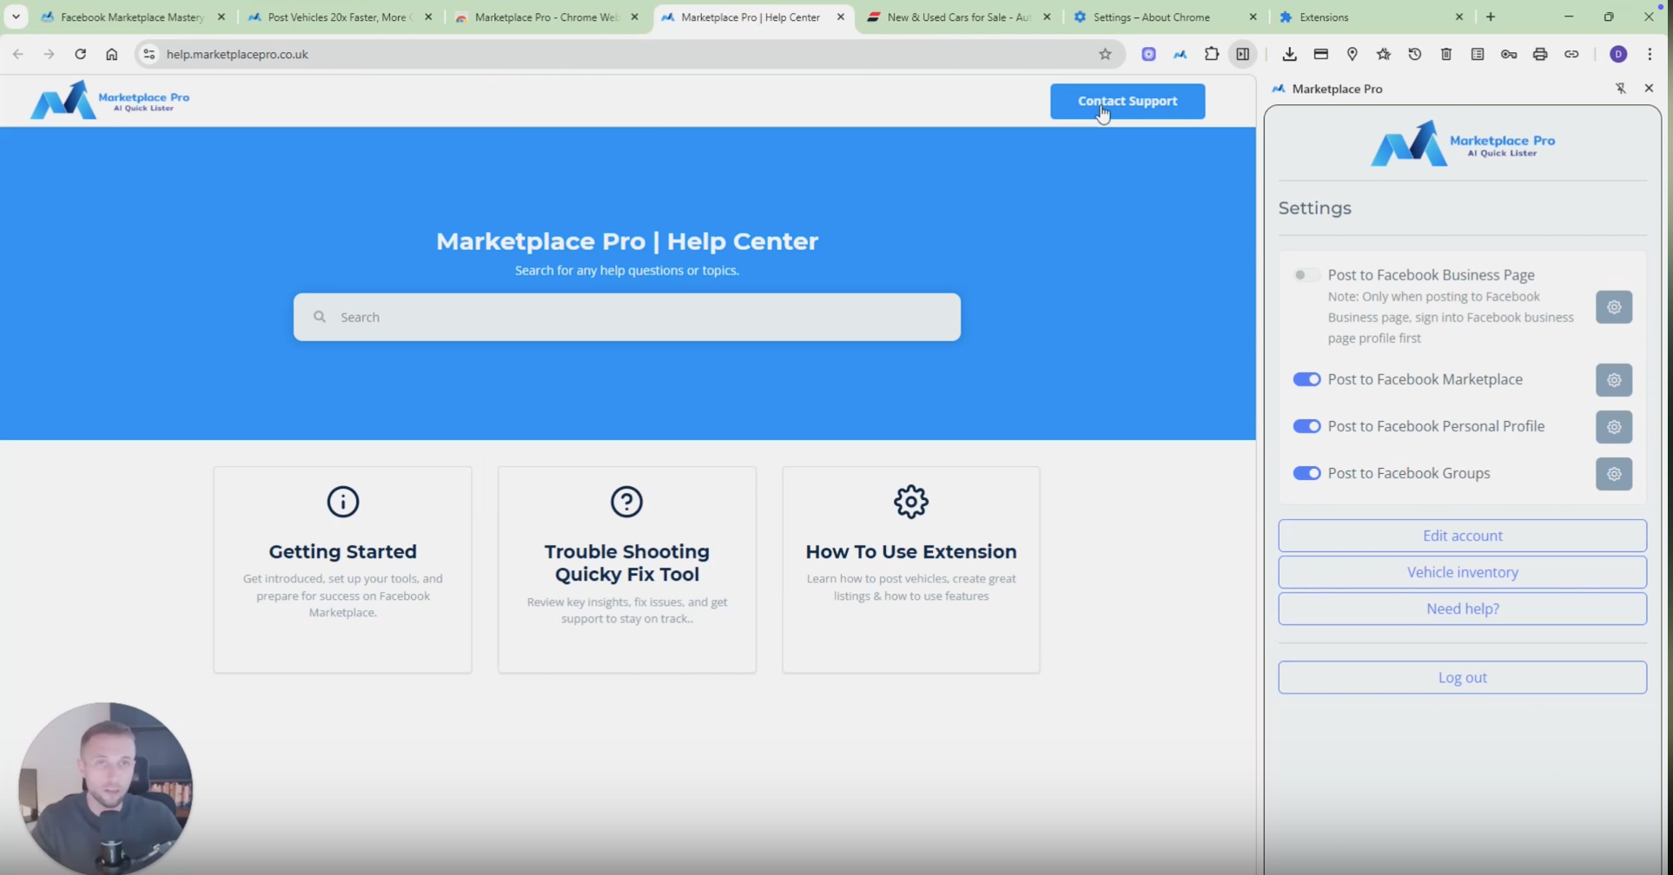Open the password manager key icon

[1508, 54]
